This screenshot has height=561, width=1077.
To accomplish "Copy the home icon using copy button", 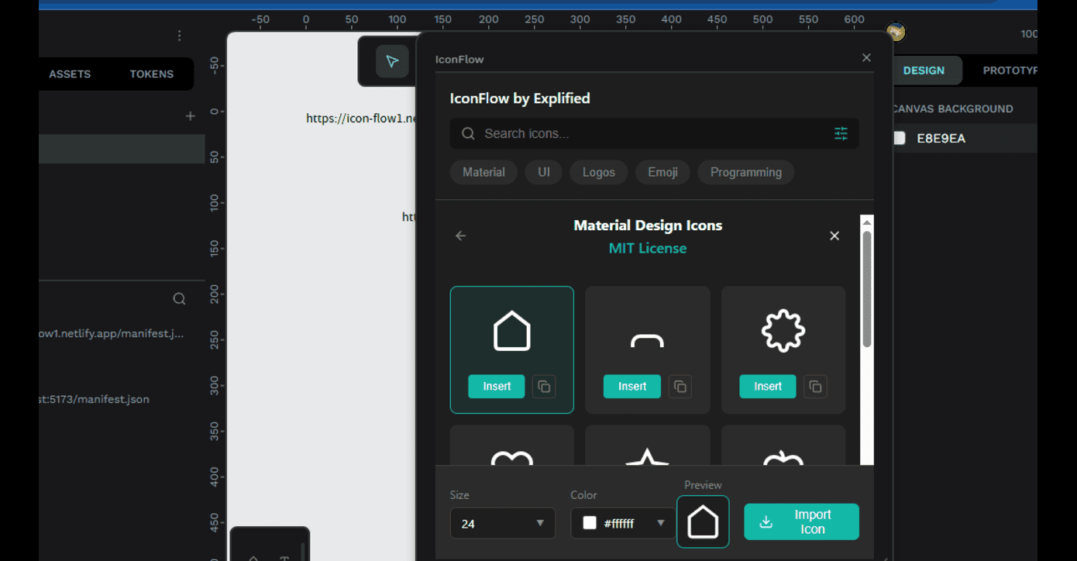I will click(544, 386).
